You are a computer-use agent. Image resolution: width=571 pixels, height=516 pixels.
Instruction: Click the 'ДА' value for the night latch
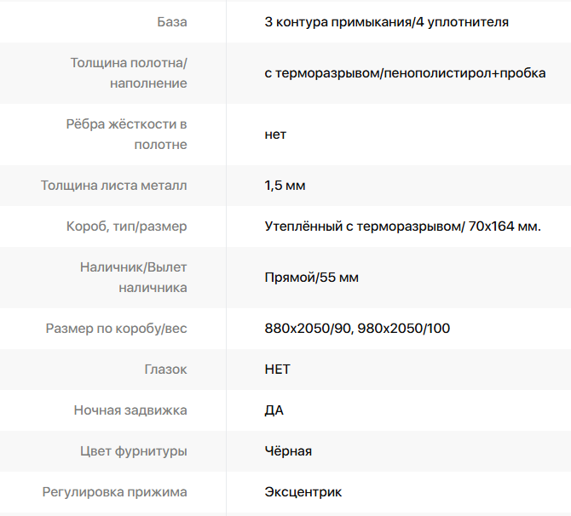(x=274, y=410)
